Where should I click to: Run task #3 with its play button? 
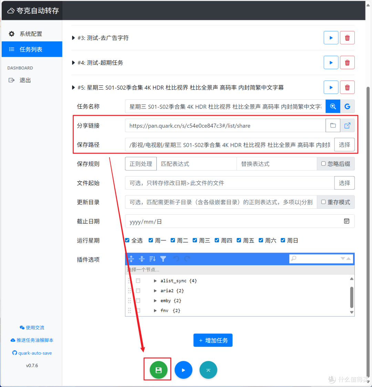click(331, 38)
